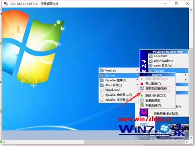Image resolution: width=195 pixels, height=146 pixels.
Task: Expand Apache 模块(A) submenu arrow
Action: 137,80
